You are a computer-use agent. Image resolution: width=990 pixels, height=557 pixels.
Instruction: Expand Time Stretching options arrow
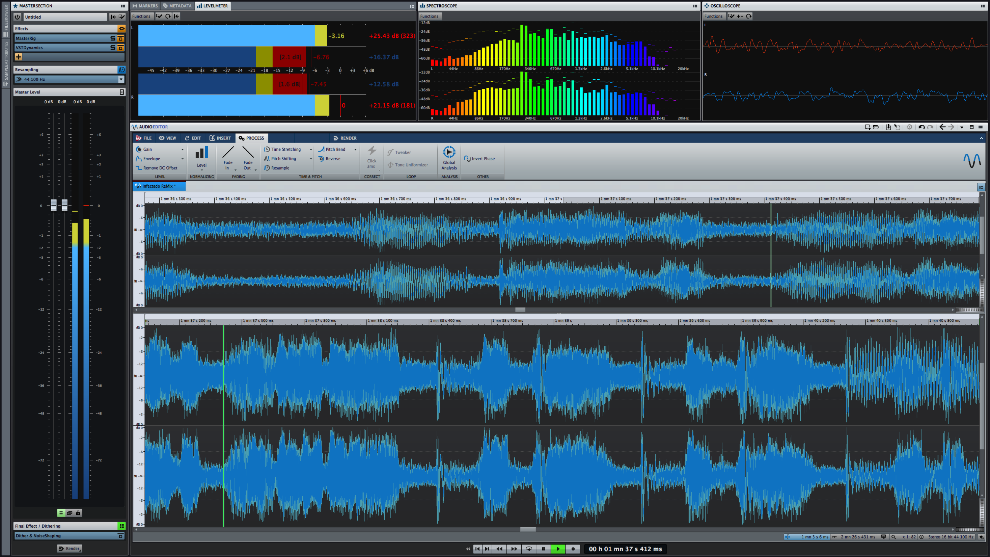[310, 150]
